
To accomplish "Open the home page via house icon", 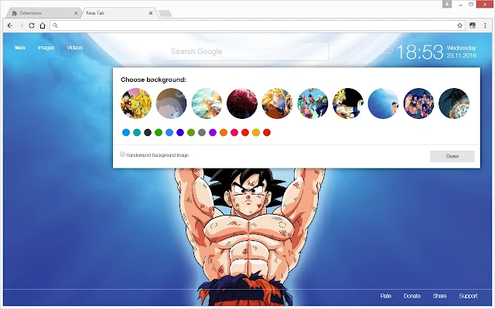I will coord(43,25).
